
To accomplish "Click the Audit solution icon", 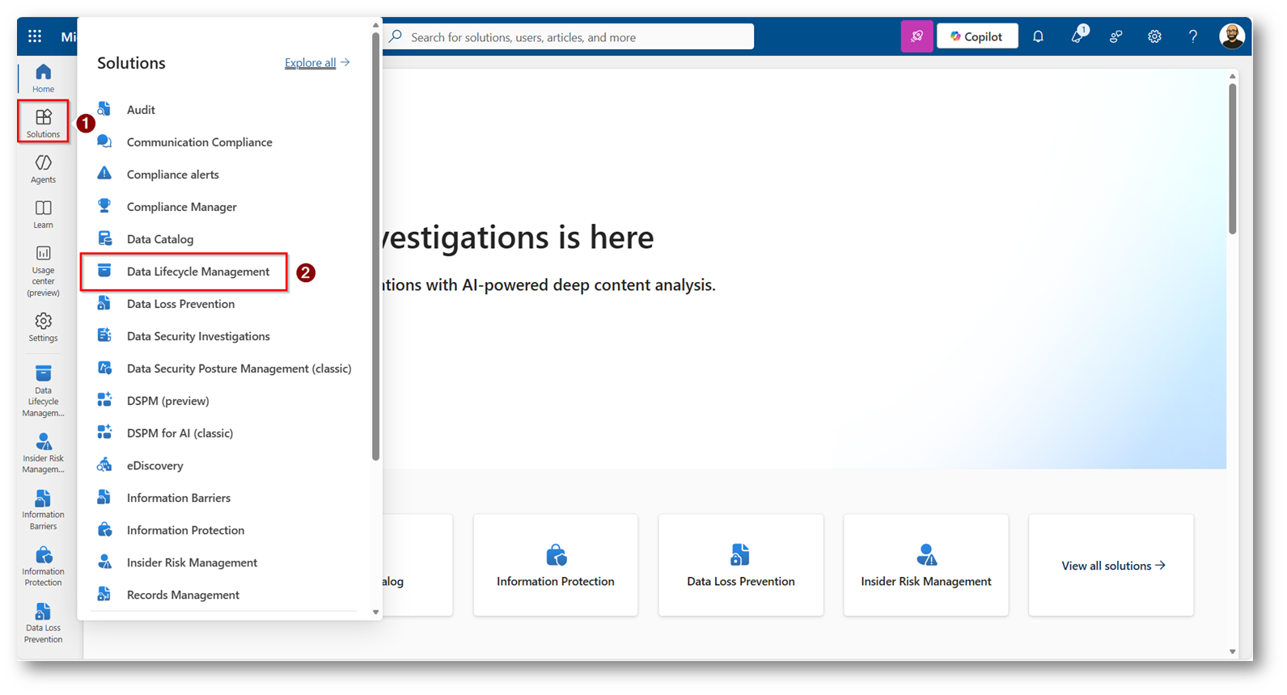I will coord(104,109).
